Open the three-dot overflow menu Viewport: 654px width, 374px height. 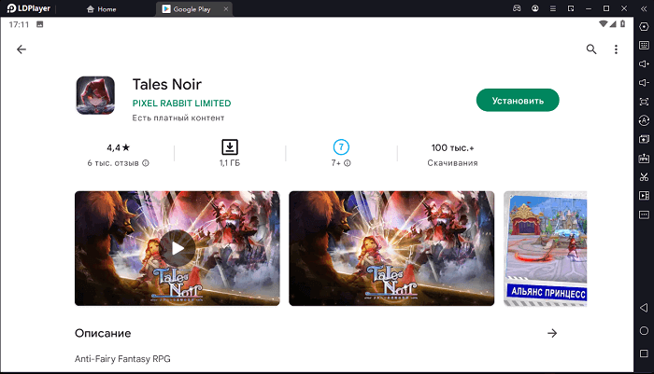click(616, 49)
